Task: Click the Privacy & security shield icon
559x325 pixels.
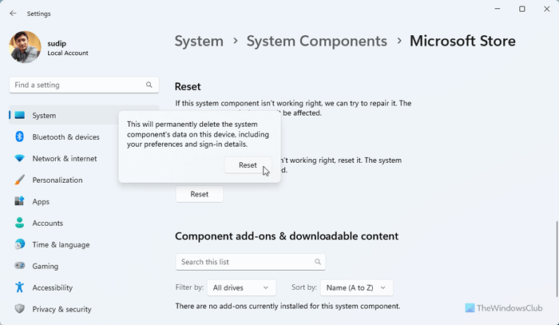Action: (x=20, y=309)
